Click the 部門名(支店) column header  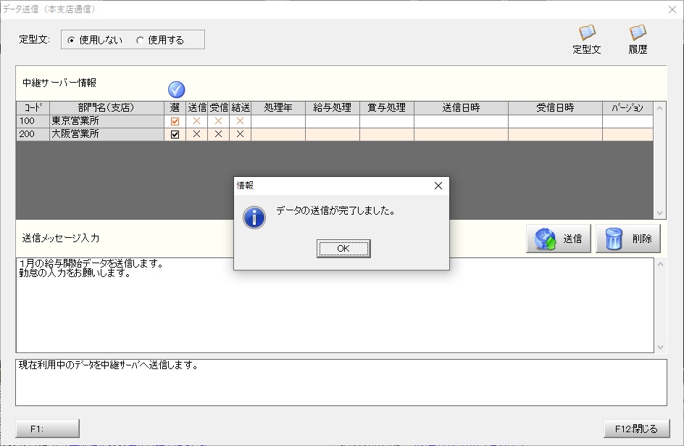click(x=107, y=108)
